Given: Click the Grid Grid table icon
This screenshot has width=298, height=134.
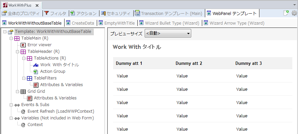Looking at the screenshot, I should [x=23, y=91].
